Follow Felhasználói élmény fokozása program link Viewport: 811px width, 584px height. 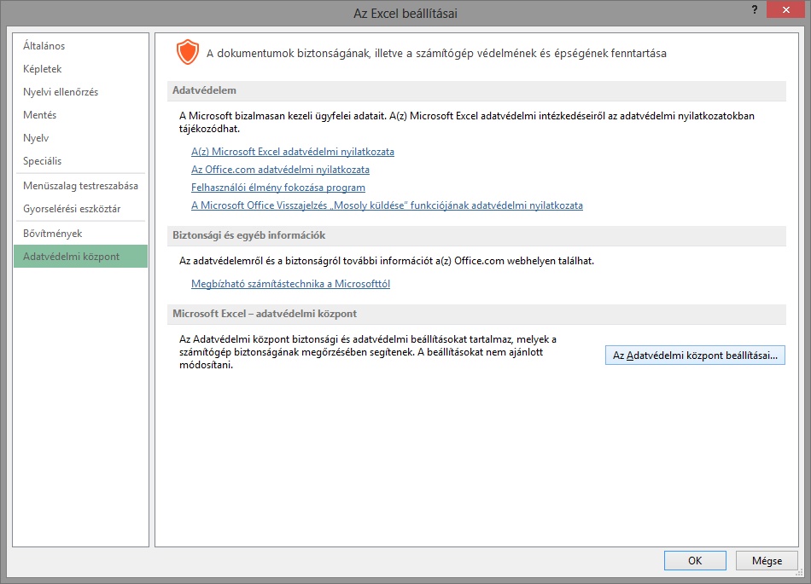tap(278, 188)
